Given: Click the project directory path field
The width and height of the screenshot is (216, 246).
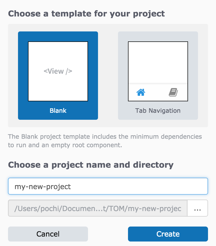Looking at the screenshot, I should click(x=97, y=208).
